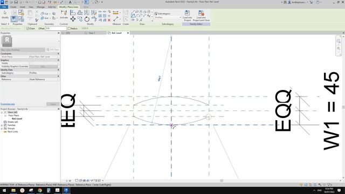Screen dimensions: 345x194
Task: Click the Work Plane property value
Action: tap(43, 57)
